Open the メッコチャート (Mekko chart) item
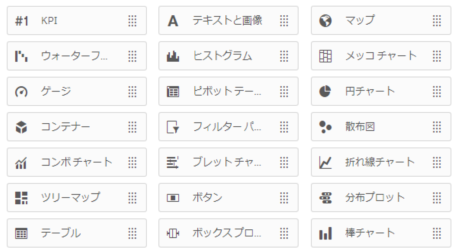The height and width of the screenshot is (251, 457). 374,56
